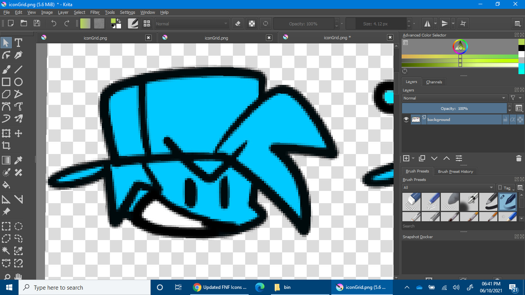Viewport: 525px width, 295px height.
Task: Click the Redo arrow in toolbar
Action: click(67, 23)
